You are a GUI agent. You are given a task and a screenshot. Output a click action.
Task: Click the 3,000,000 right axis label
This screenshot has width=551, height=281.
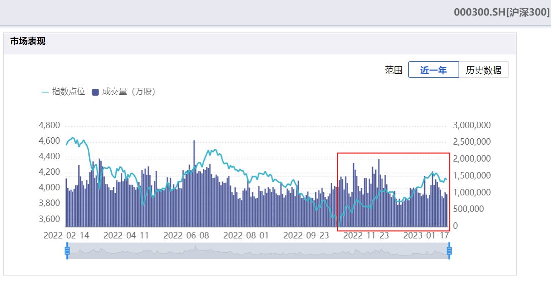pyautogui.click(x=472, y=125)
